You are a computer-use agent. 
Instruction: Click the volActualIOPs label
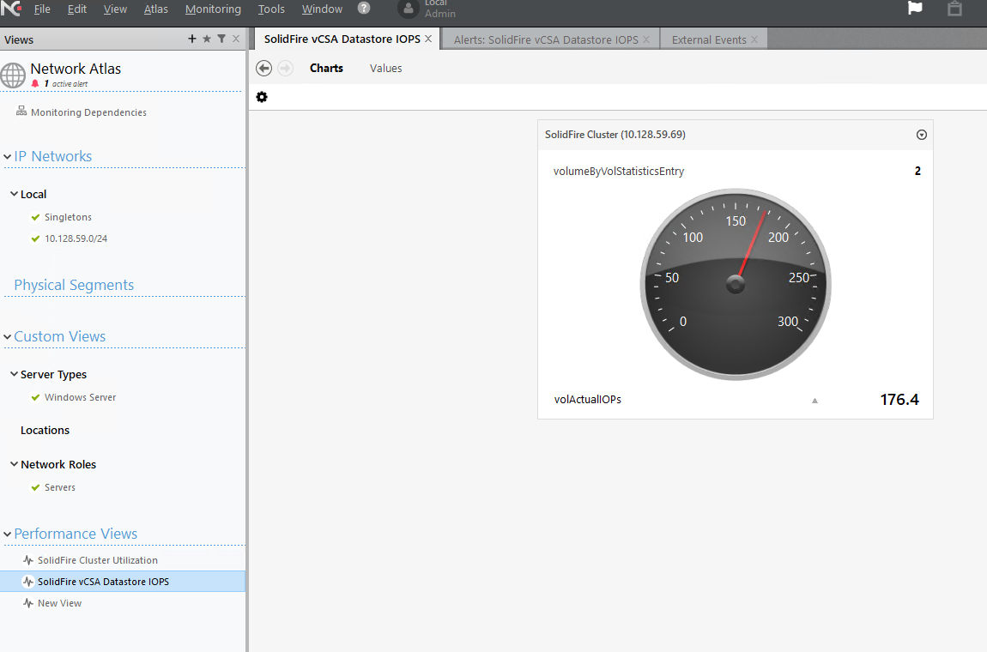coord(587,400)
